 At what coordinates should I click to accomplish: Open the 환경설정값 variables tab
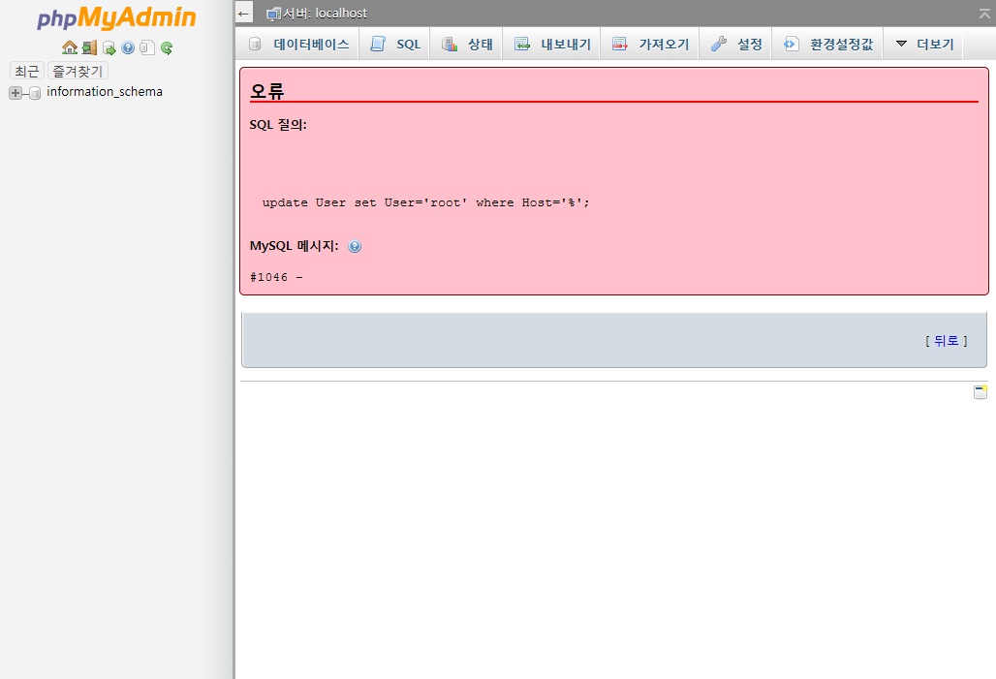click(828, 44)
